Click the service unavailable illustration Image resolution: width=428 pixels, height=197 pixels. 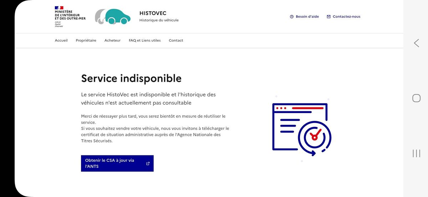click(x=301, y=129)
